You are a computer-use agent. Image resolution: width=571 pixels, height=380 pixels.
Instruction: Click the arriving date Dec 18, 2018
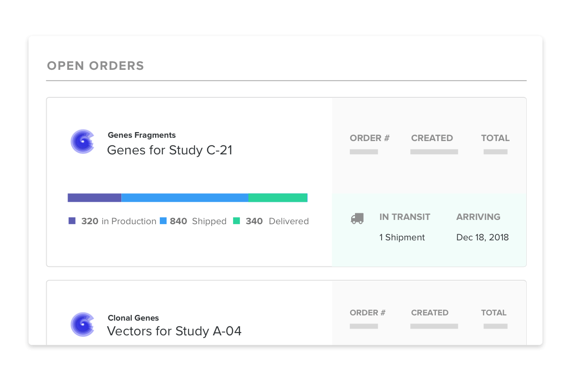click(x=482, y=237)
